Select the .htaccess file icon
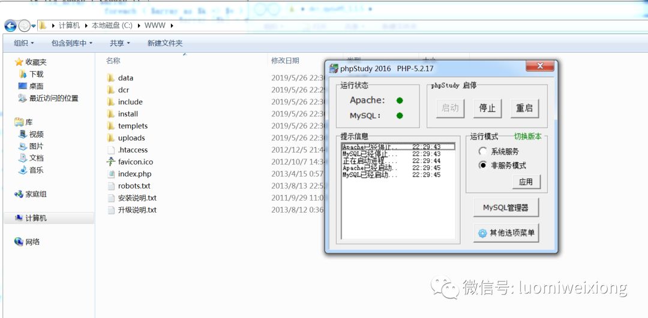This screenshot has height=318, width=648. (x=111, y=150)
